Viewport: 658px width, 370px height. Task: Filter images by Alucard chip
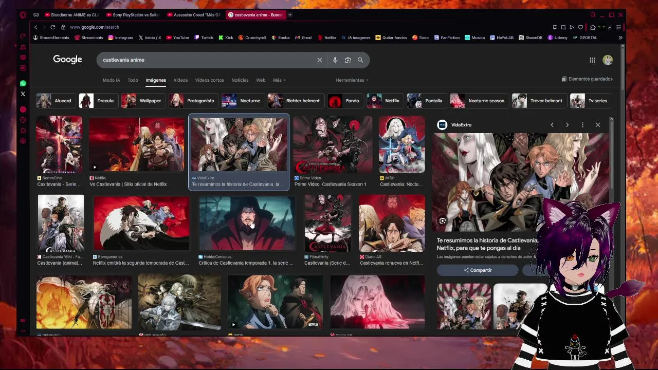[55, 101]
